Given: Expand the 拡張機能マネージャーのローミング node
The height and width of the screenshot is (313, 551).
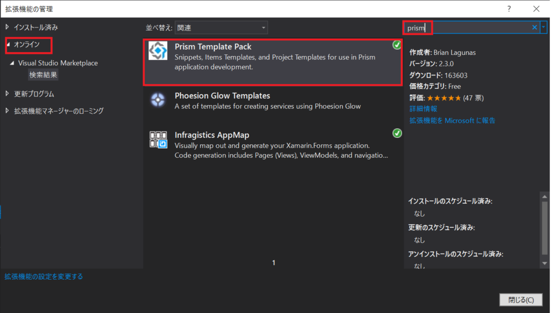Looking at the screenshot, I should 7,111.
